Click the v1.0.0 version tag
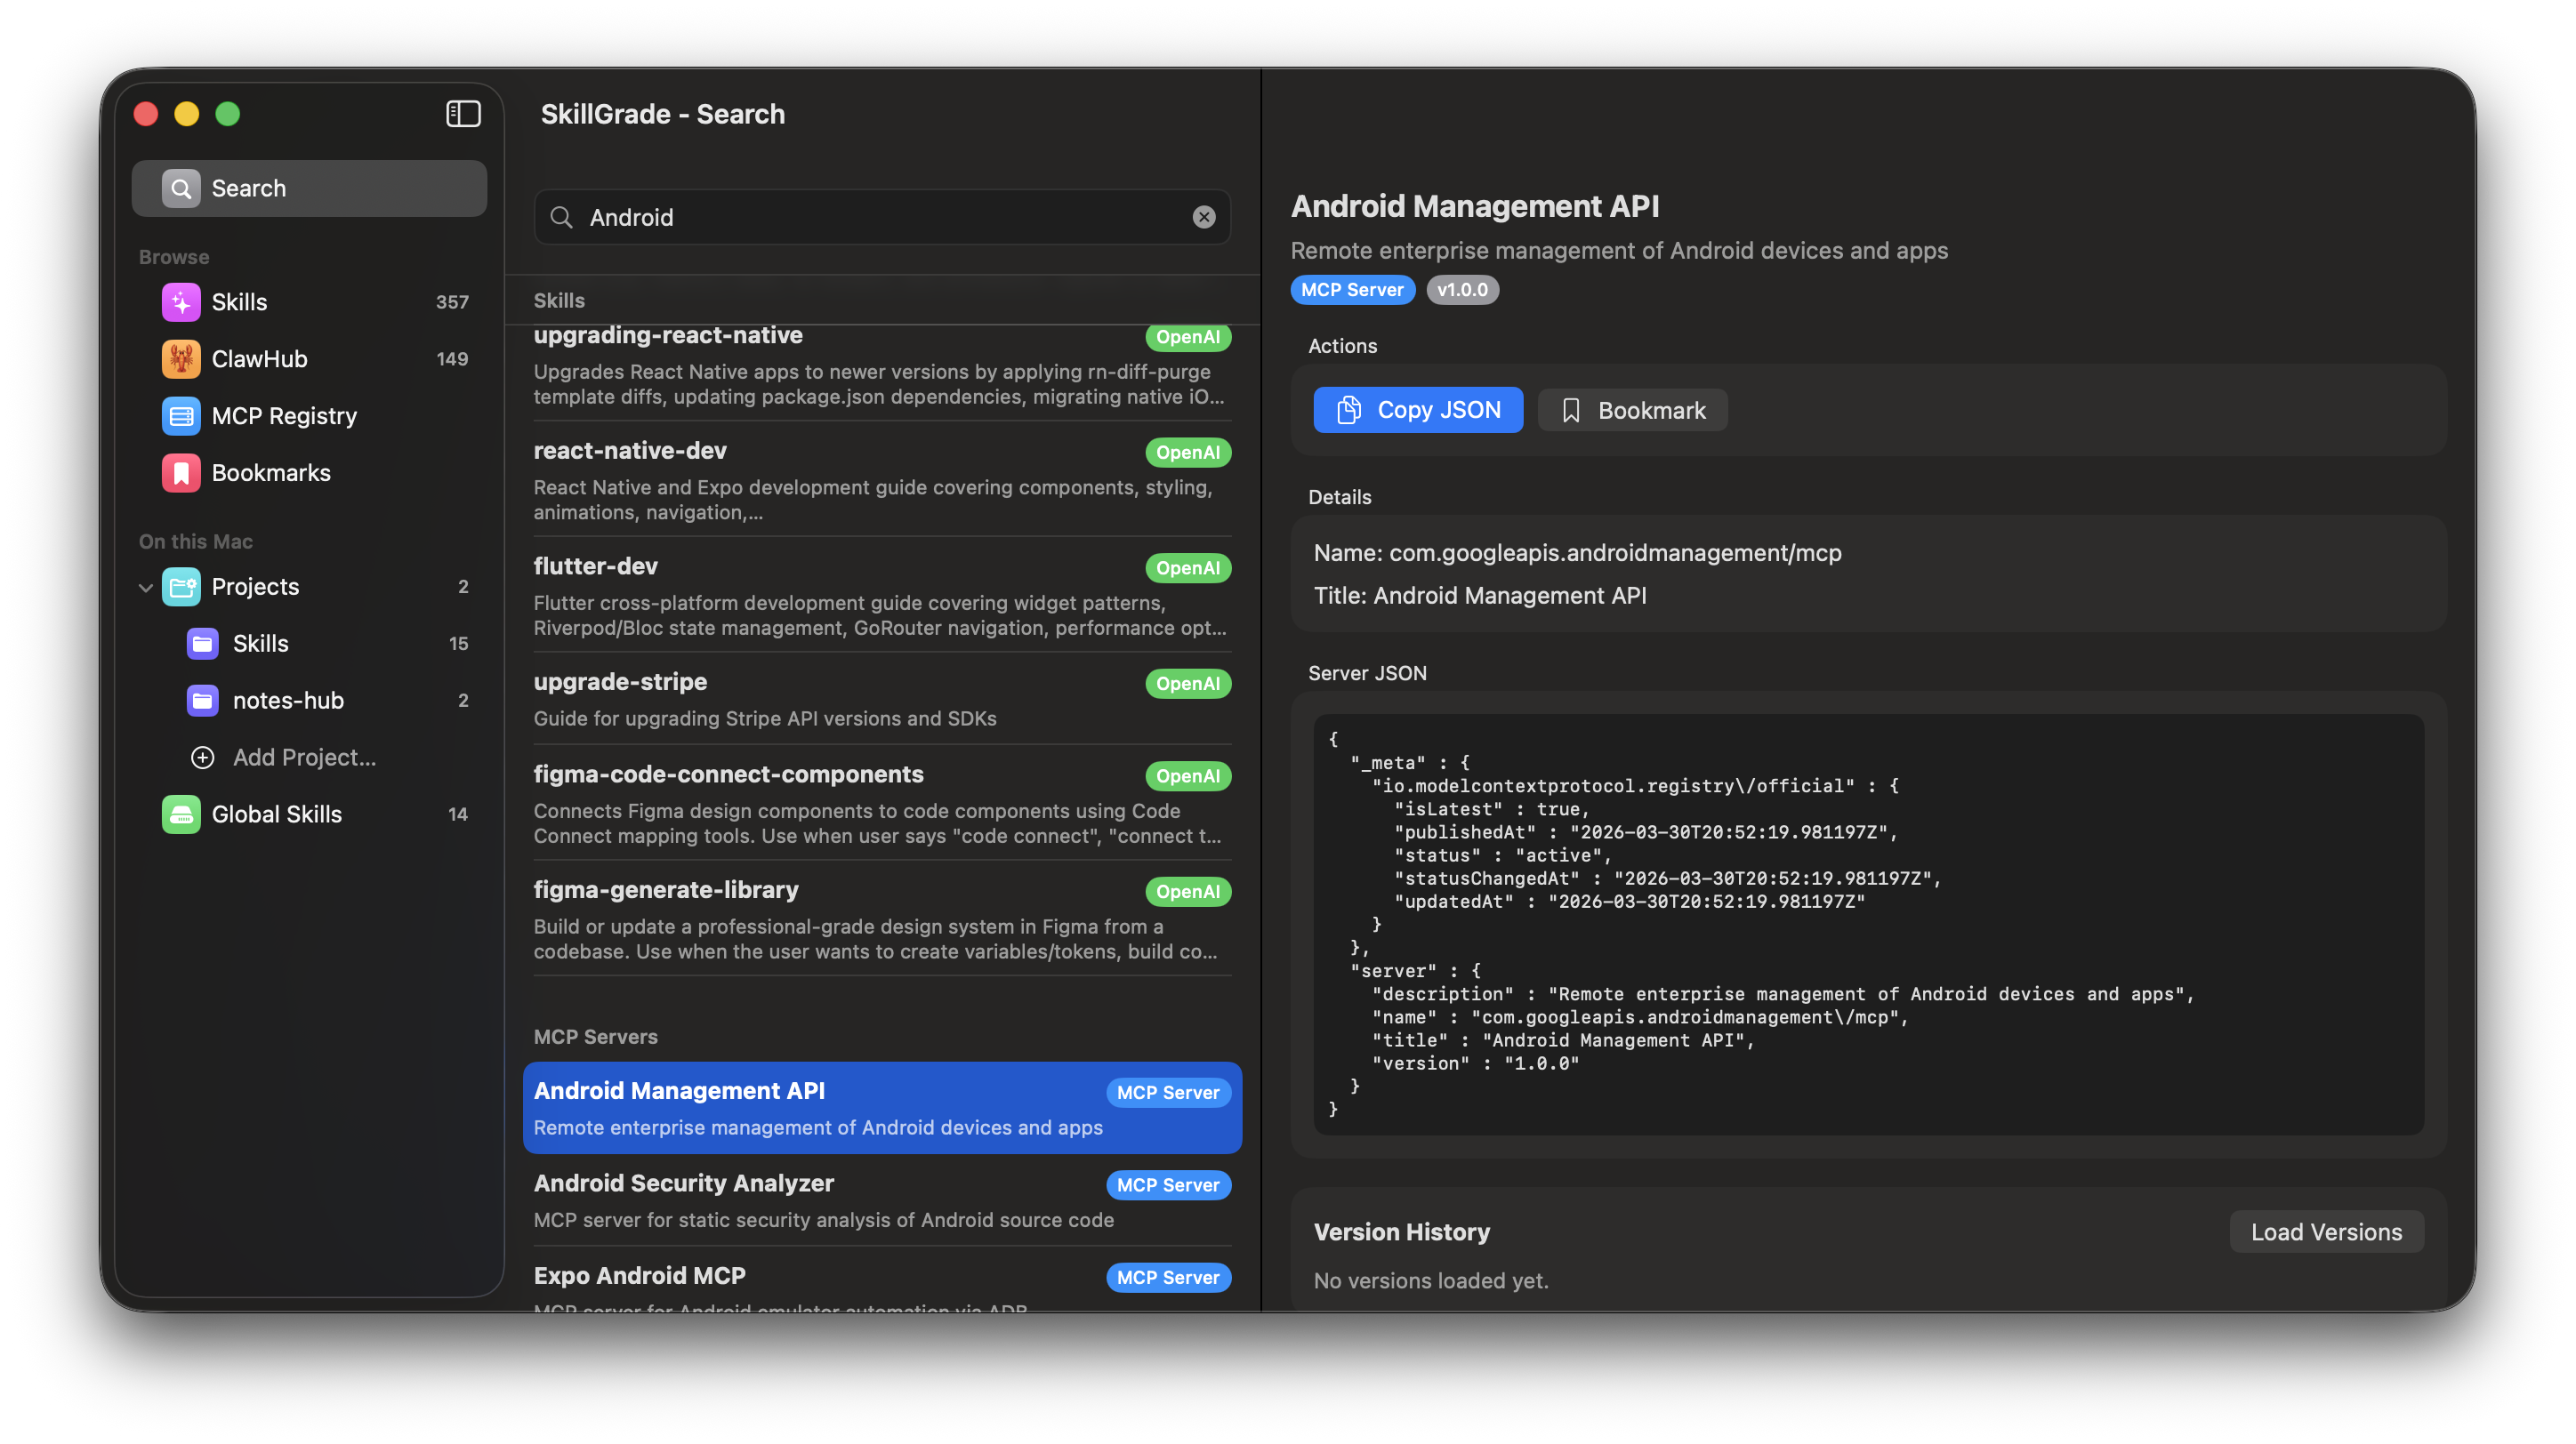2576x1444 pixels. pos(1462,290)
